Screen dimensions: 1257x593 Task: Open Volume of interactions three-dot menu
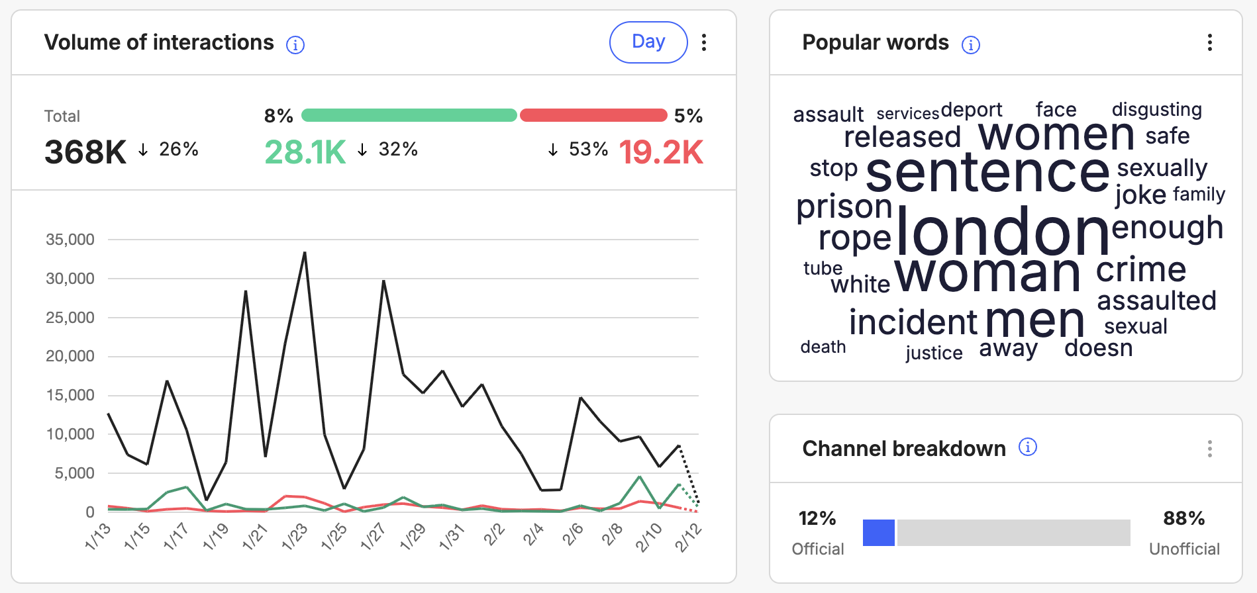pyautogui.click(x=704, y=43)
